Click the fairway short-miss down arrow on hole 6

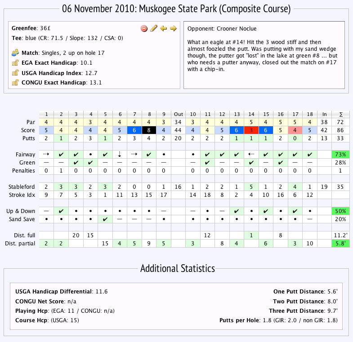(x=120, y=154)
